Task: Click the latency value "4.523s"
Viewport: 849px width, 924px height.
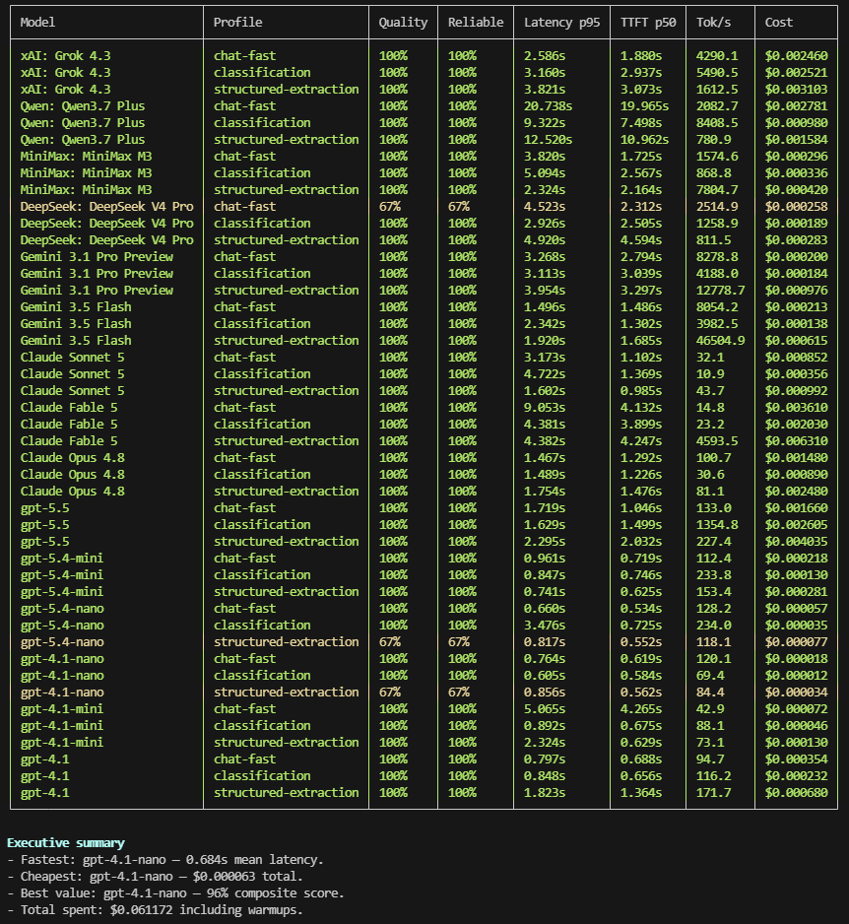Action: 545,207
